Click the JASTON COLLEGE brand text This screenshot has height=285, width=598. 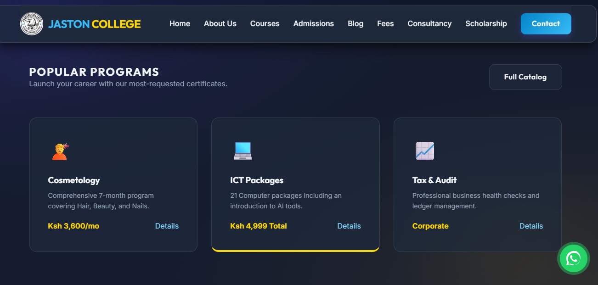pyautogui.click(x=94, y=24)
